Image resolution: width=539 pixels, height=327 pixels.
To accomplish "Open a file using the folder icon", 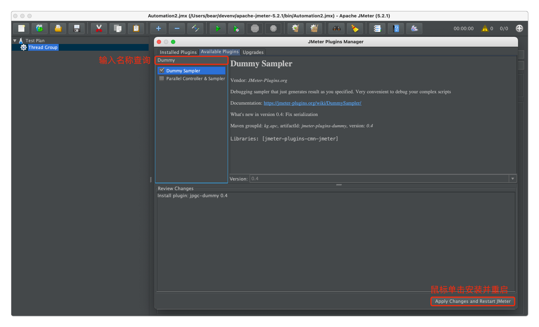I will 58,28.
